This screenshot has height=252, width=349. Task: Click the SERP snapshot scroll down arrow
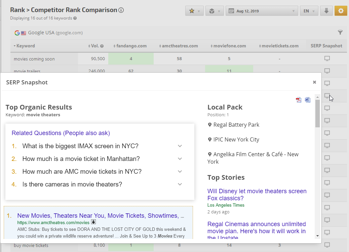(317, 236)
